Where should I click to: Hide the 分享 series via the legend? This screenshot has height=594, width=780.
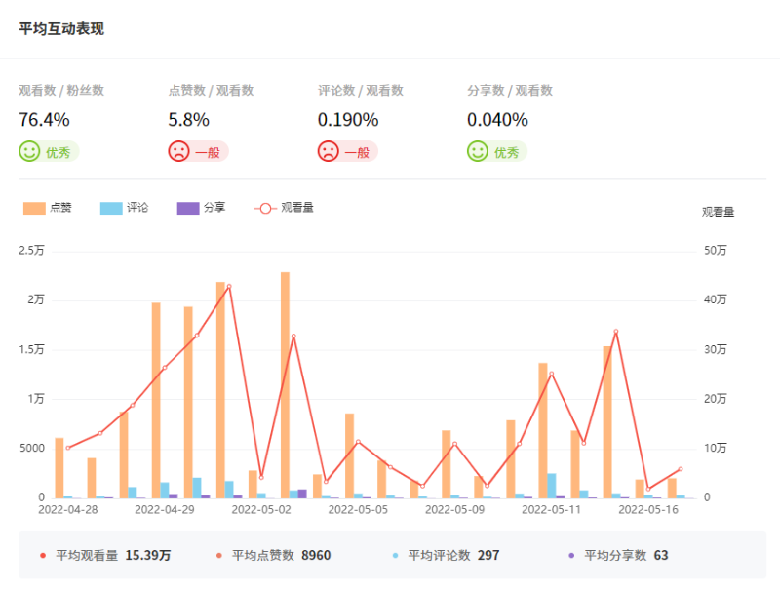(x=214, y=208)
